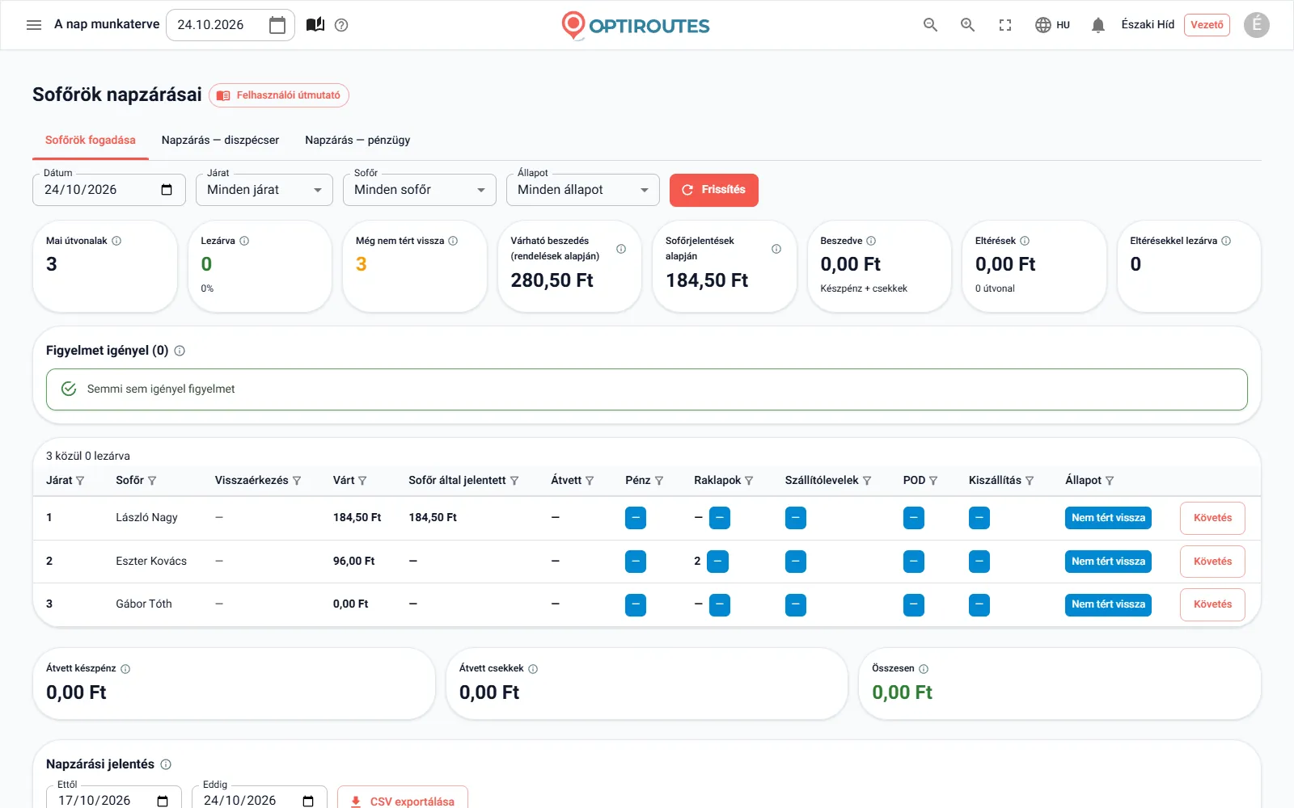Click the zoom-in magnifier icon

coord(967,25)
